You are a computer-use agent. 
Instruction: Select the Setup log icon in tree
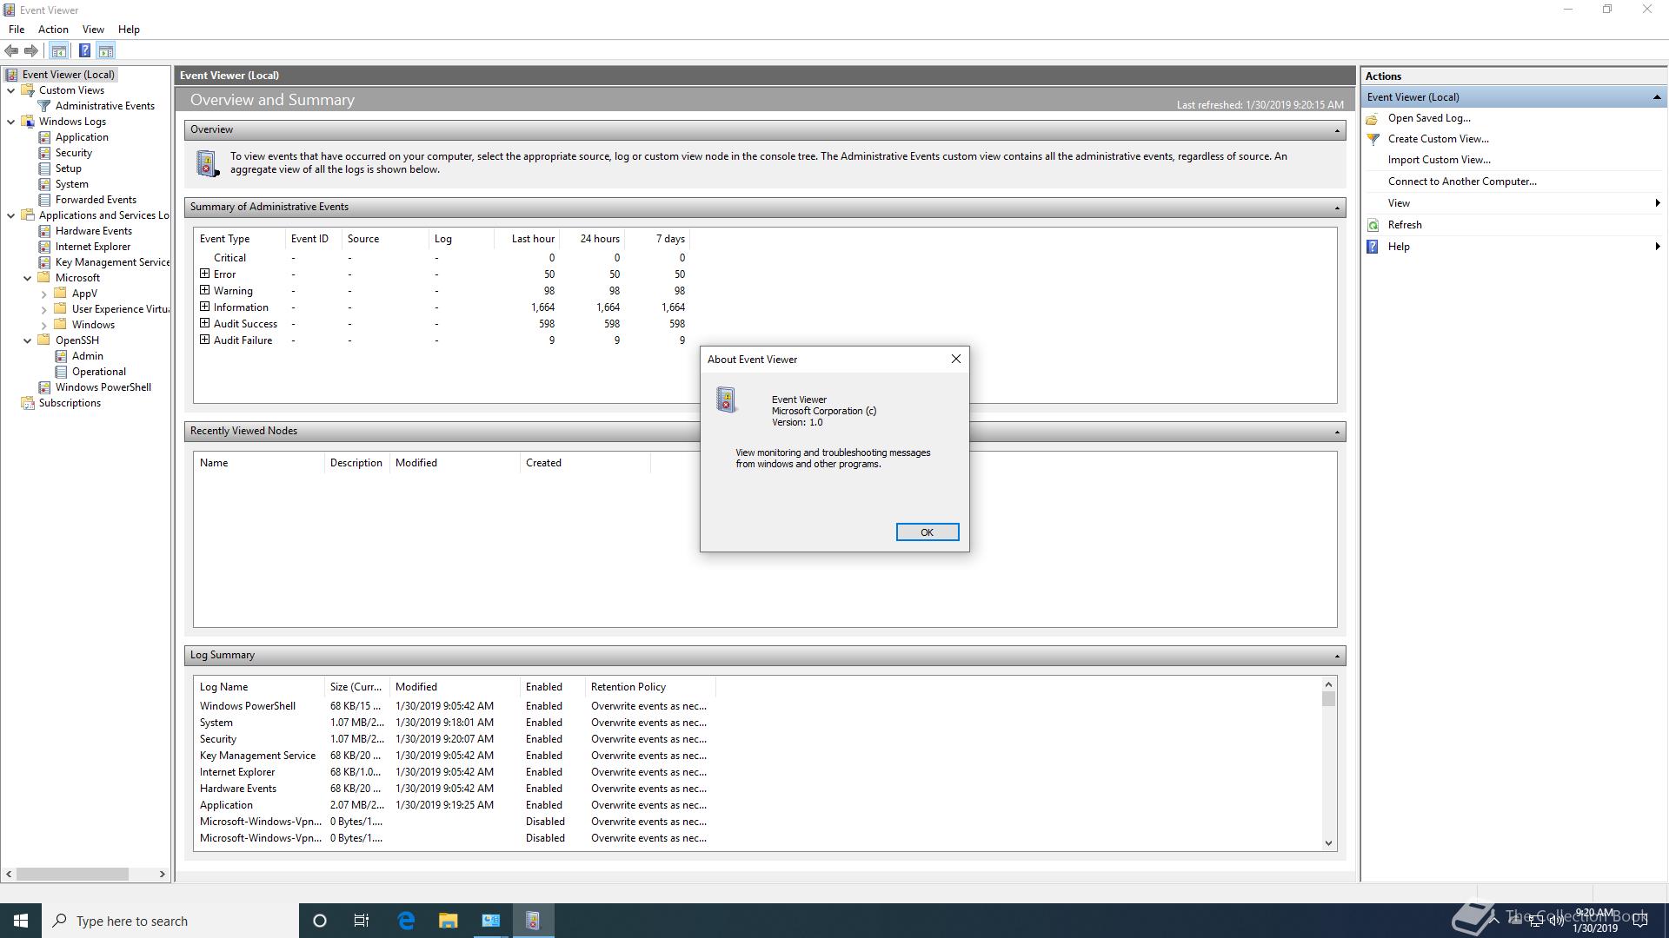pos(44,168)
